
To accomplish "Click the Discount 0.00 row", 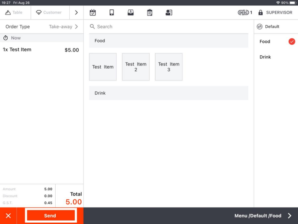I will coord(28,196).
